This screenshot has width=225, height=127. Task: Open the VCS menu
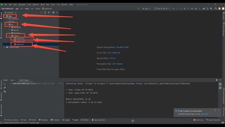tap(58, 5)
